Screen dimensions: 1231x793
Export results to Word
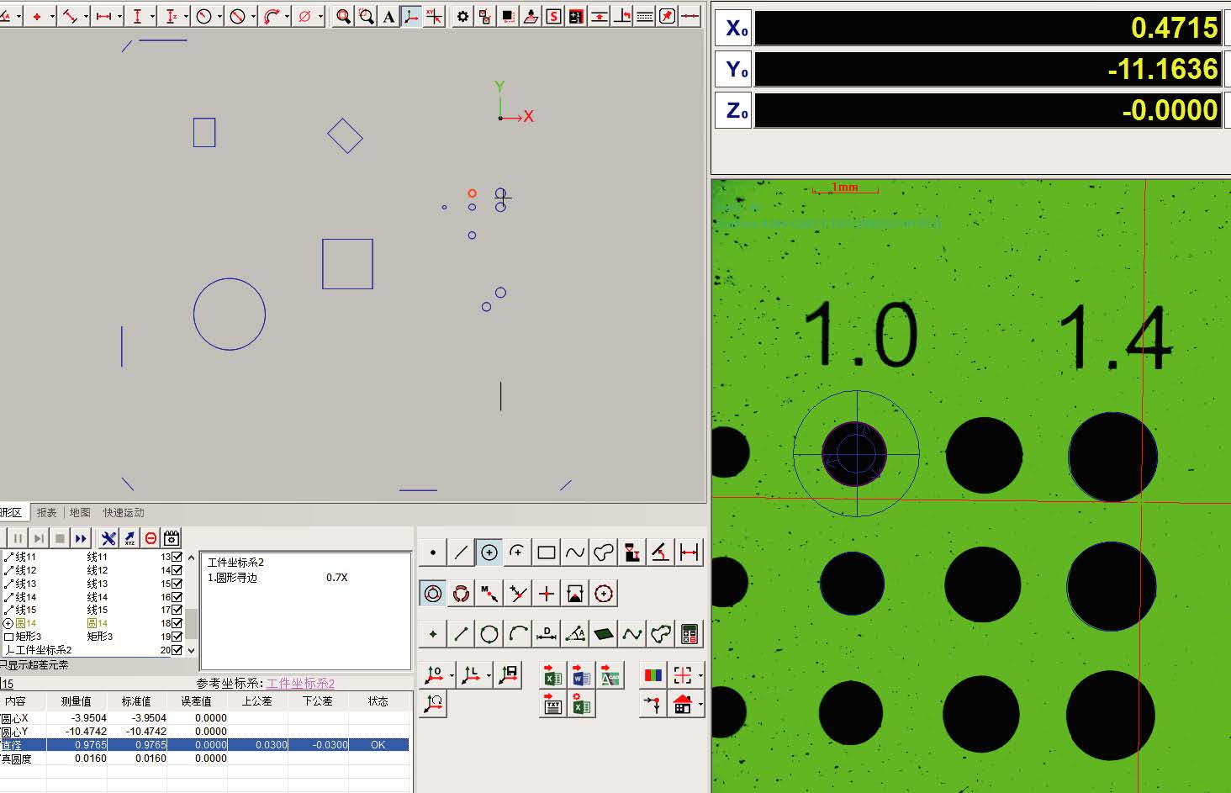(x=581, y=675)
